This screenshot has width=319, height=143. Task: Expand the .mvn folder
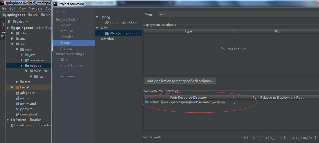pyautogui.click(x=12, y=39)
